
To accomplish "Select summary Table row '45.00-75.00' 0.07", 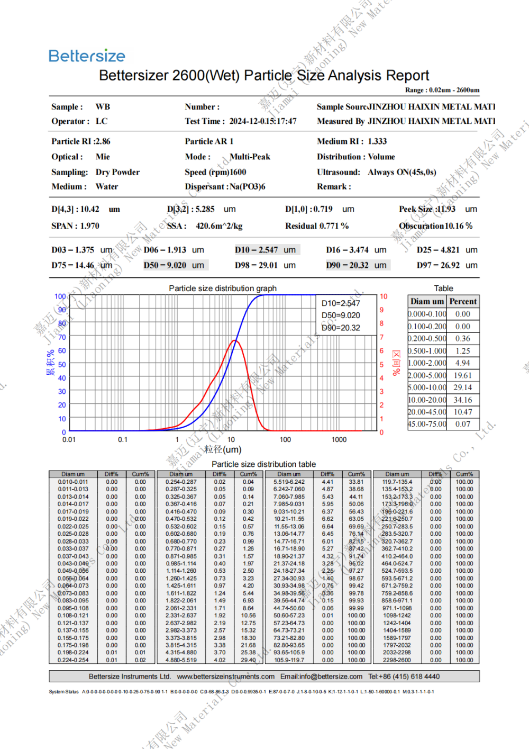I will pyautogui.click(x=443, y=424).
